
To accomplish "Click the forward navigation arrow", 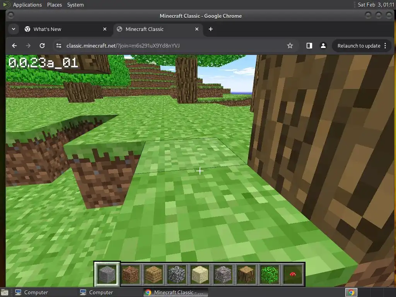I will (x=28, y=46).
